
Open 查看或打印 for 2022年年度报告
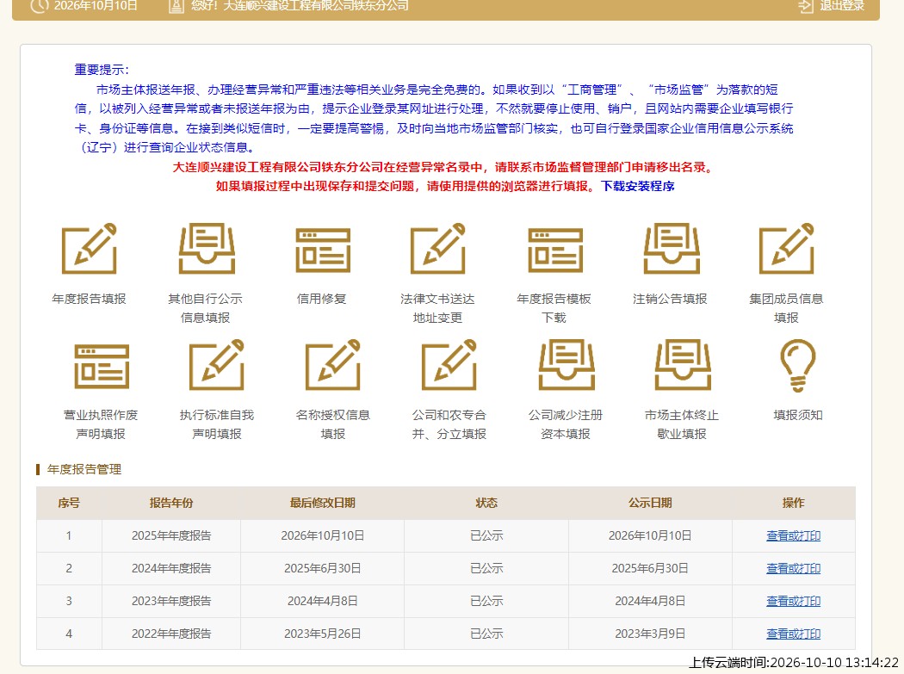(793, 634)
